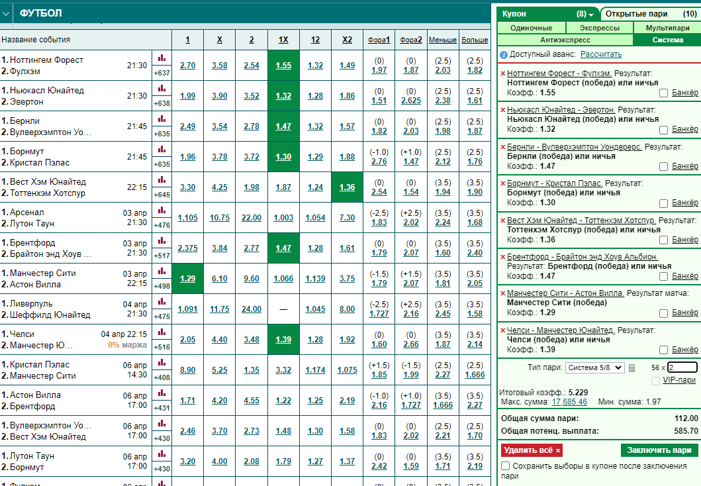Click the max stake 17,685.46 link

[x=569, y=402]
